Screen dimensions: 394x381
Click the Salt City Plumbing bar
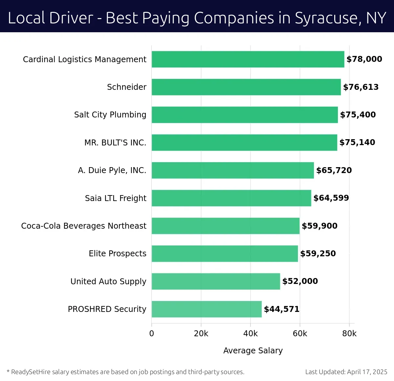click(245, 115)
